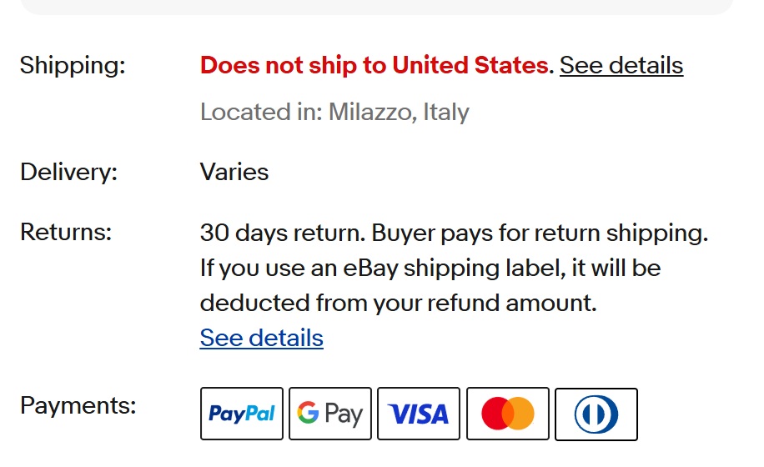
Task: Click the gray rounded panel at top
Action: [x=377, y=6]
